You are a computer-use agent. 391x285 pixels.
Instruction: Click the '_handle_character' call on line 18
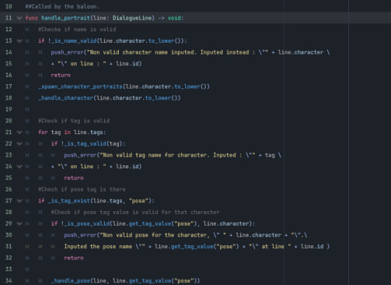tap(66, 98)
